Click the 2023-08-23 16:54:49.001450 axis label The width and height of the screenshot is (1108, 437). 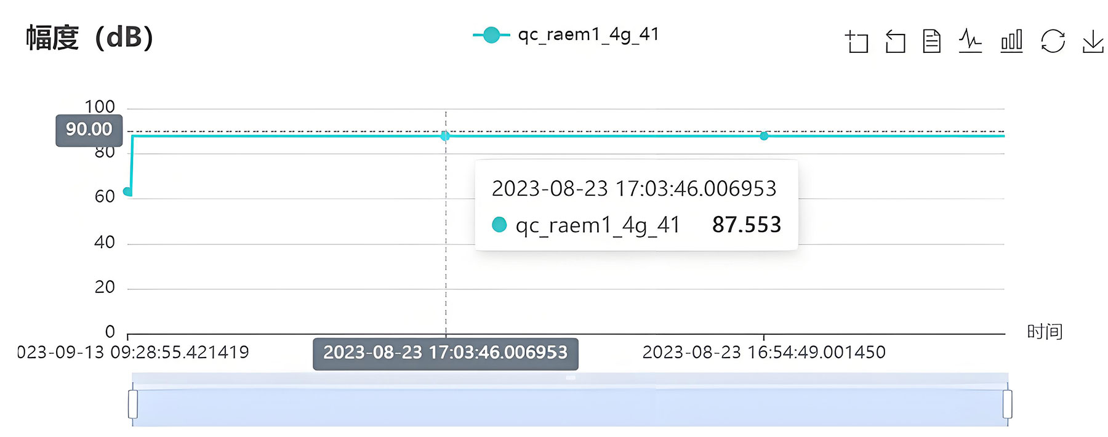coord(764,352)
